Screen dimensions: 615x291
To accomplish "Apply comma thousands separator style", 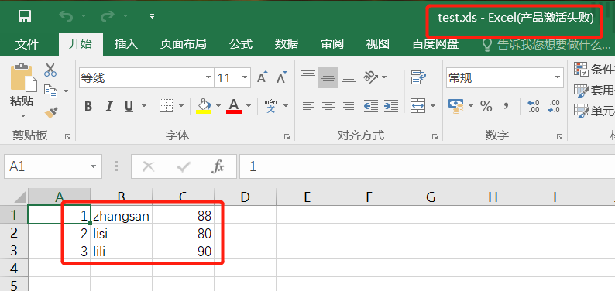I will coord(506,106).
